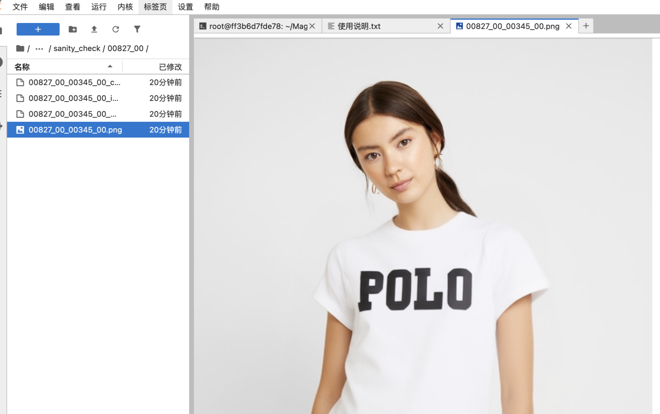Viewport: 660px width, 414px height.
Task: Select file 00827_00_00345_00.png in list
Action: pyautogui.click(x=98, y=130)
